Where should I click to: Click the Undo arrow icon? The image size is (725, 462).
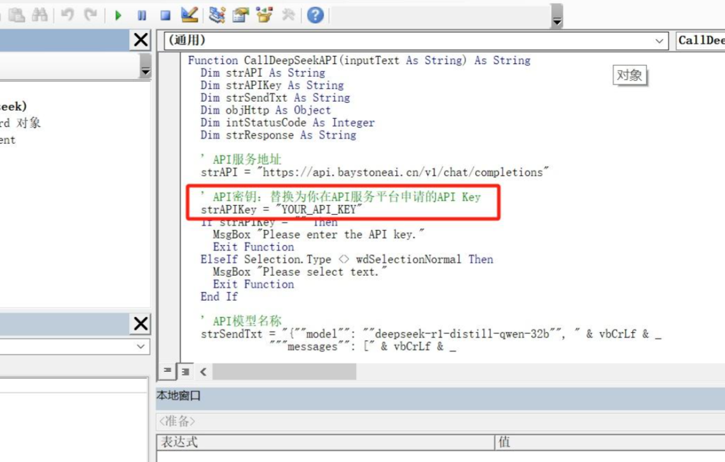pyautogui.click(x=67, y=15)
